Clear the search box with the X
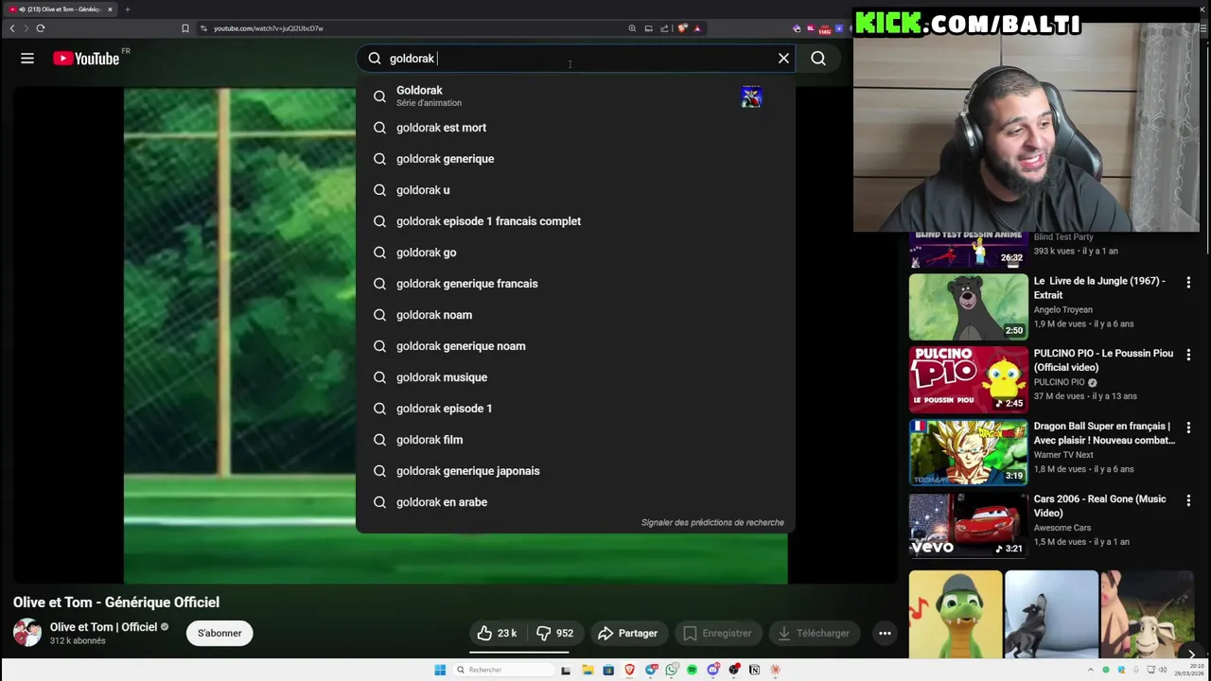1211x681 pixels. (783, 59)
